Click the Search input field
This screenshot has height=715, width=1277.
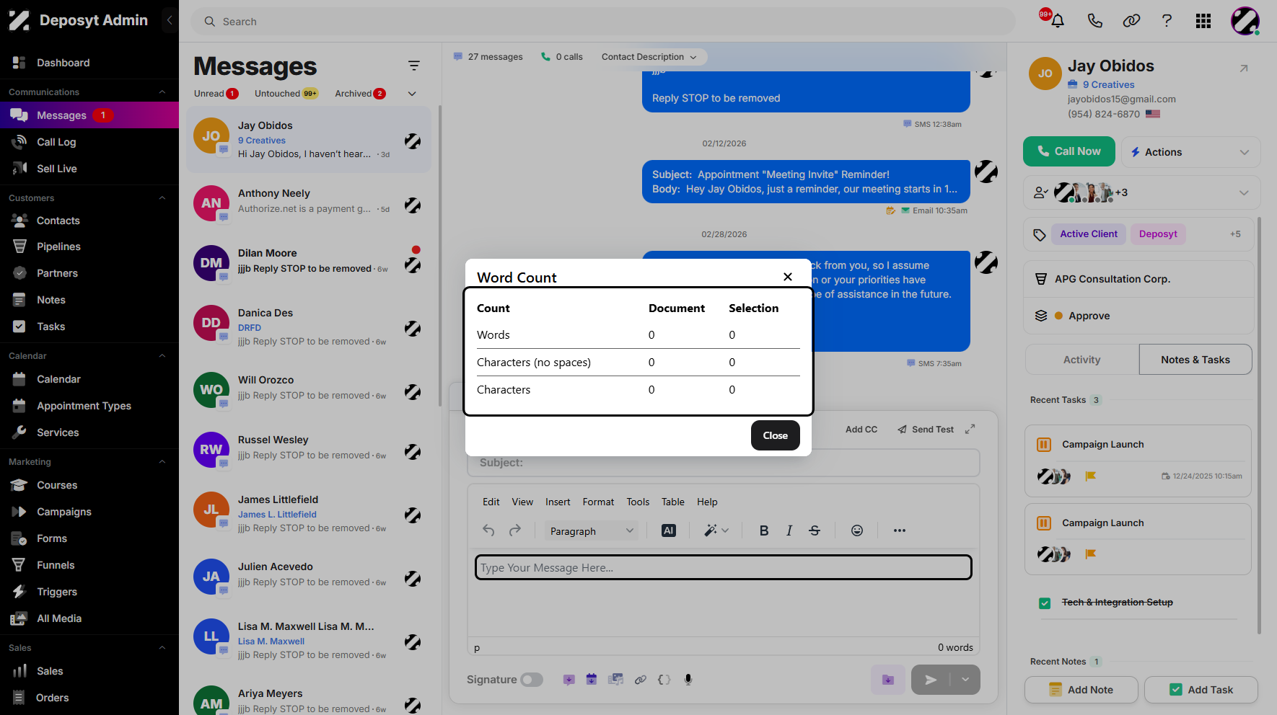click(x=603, y=22)
